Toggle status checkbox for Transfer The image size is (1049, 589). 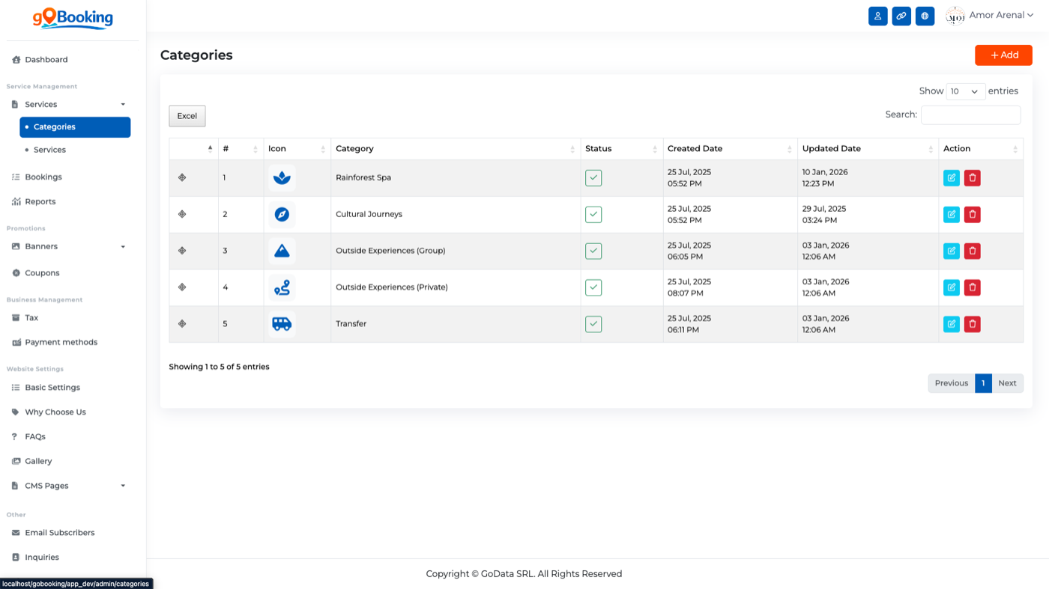(593, 324)
